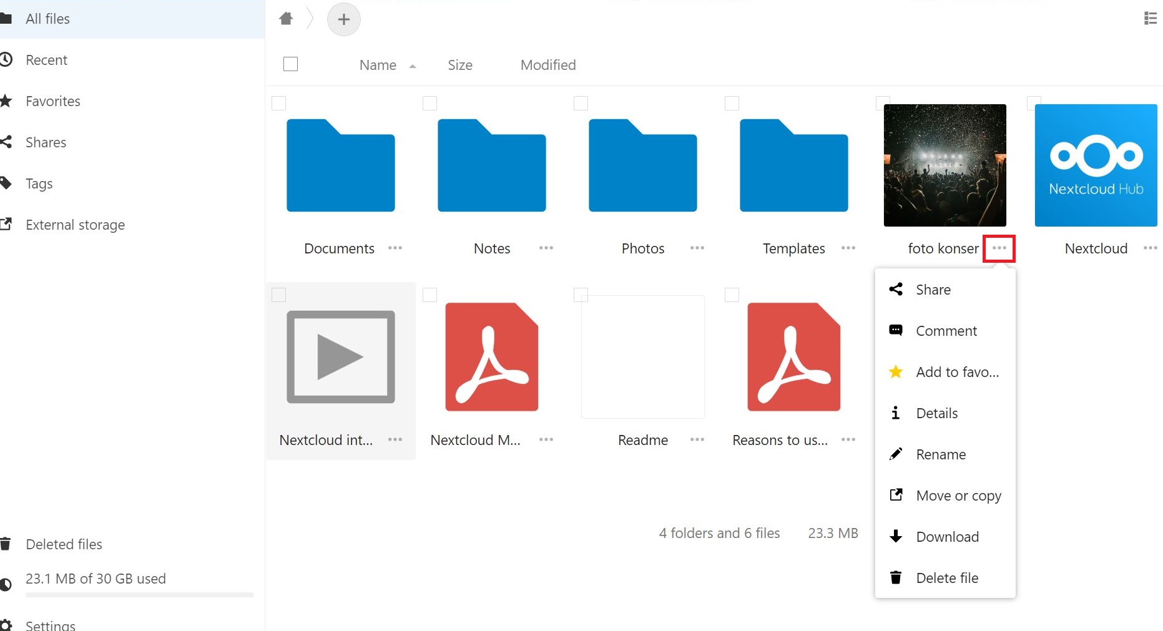Click the plus button to create new file
The height and width of the screenshot is (631, 1163).
pyautogui.click(x=343, y=19)
